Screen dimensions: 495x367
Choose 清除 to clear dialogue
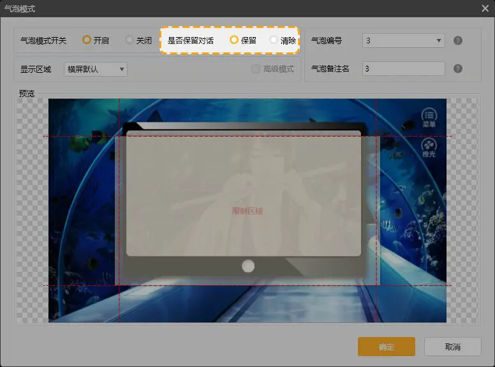click(274, 40)
